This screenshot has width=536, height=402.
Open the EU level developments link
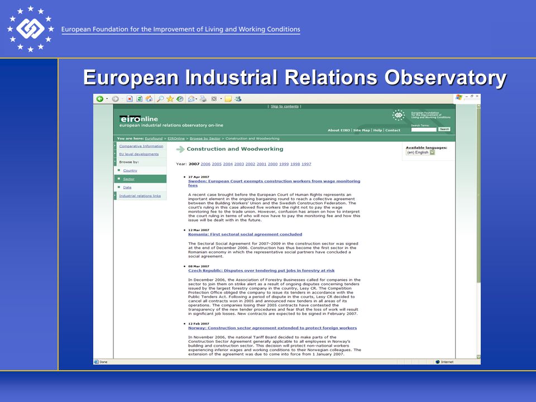[139, 154]
